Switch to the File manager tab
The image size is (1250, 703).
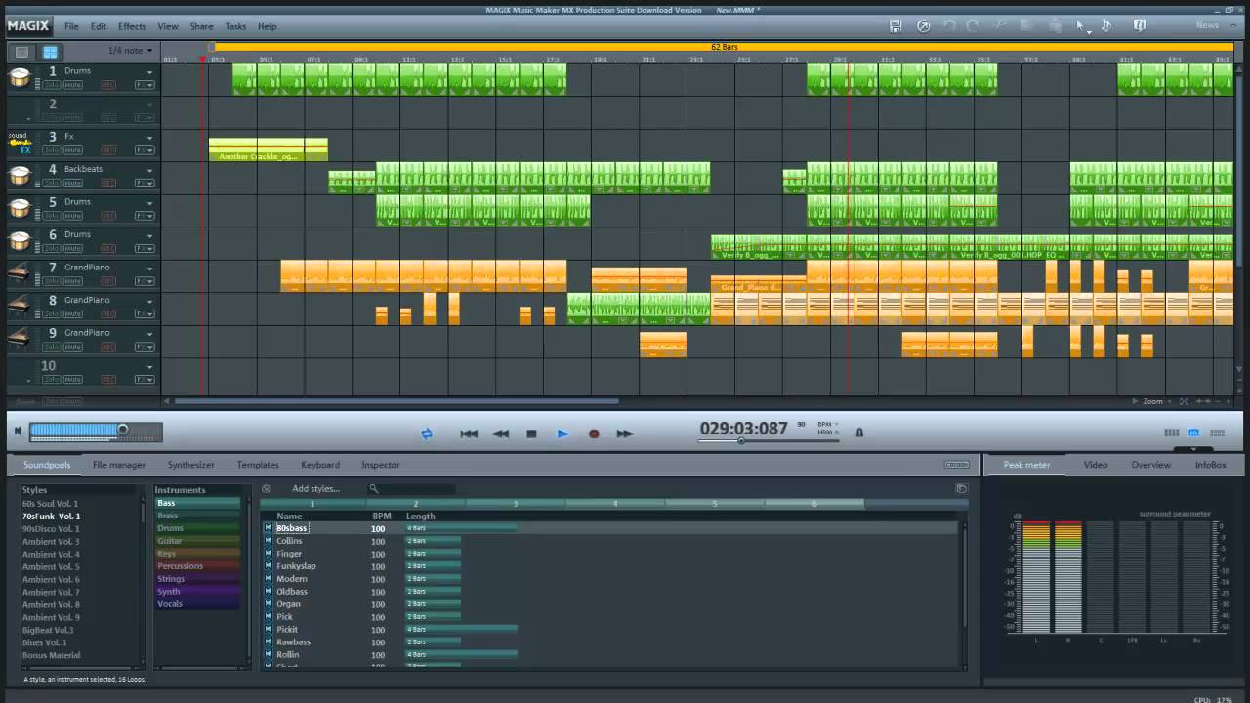point(119,465)
